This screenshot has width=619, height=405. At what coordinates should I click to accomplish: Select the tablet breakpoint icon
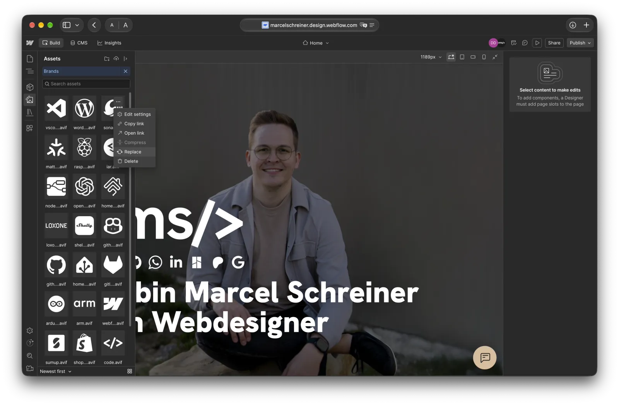point(462,57)
